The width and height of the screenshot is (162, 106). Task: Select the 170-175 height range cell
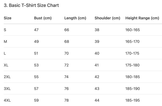[x=132, y=54]
